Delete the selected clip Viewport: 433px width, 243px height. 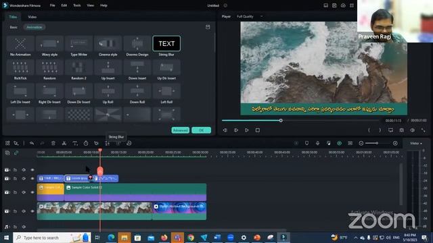(x=53, y=143)
